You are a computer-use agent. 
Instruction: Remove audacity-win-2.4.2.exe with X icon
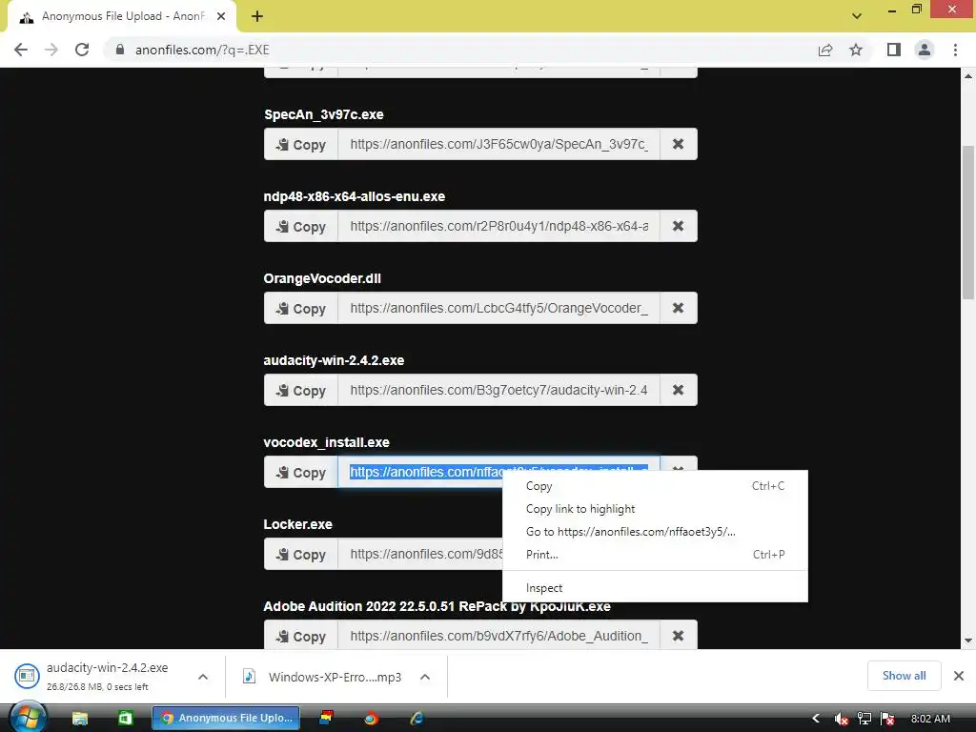click(x=679, y=390)
